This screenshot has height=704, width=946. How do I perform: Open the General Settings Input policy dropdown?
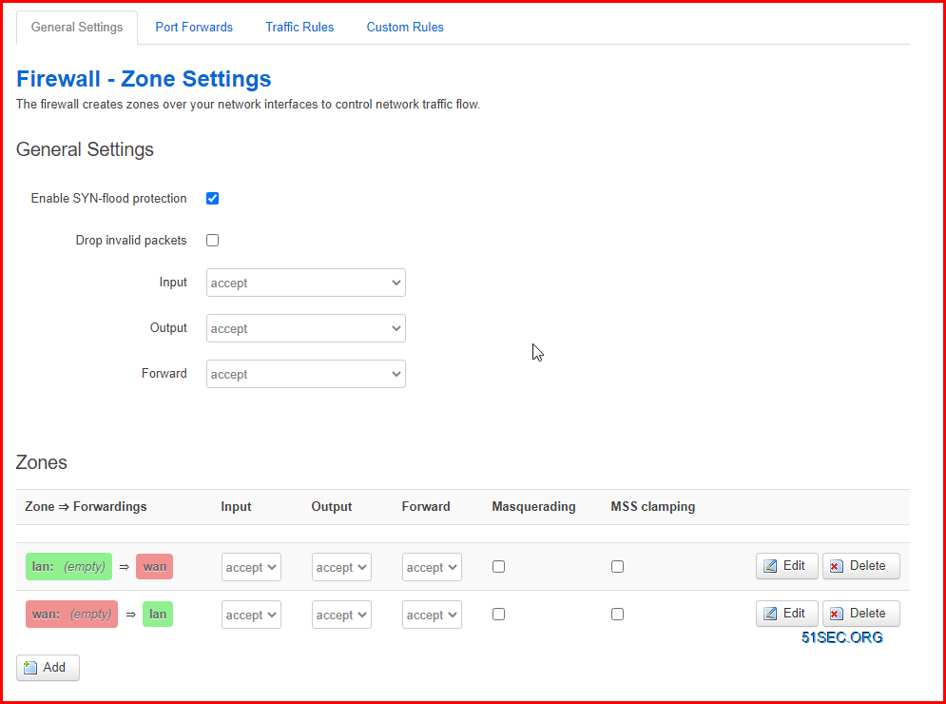point(306,283)
